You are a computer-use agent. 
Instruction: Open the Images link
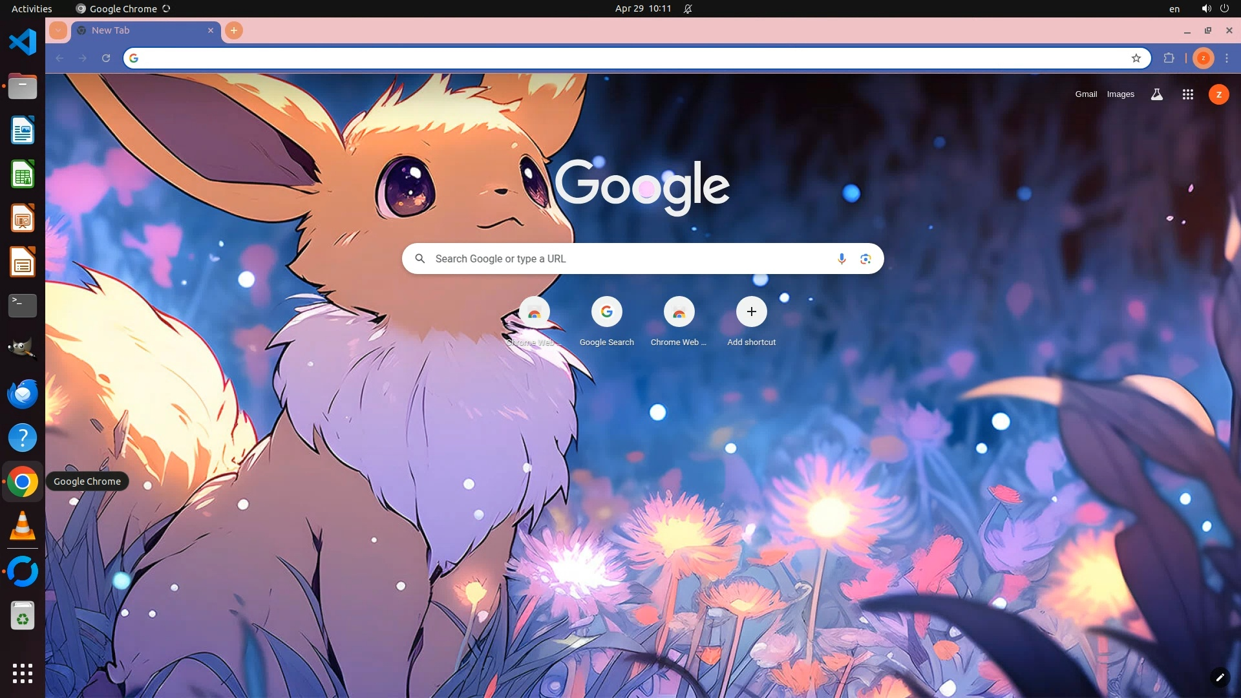pos(1120,94)
